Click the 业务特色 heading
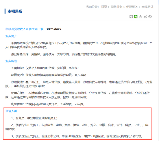159x141 pixels. click(x=11, y=61)
